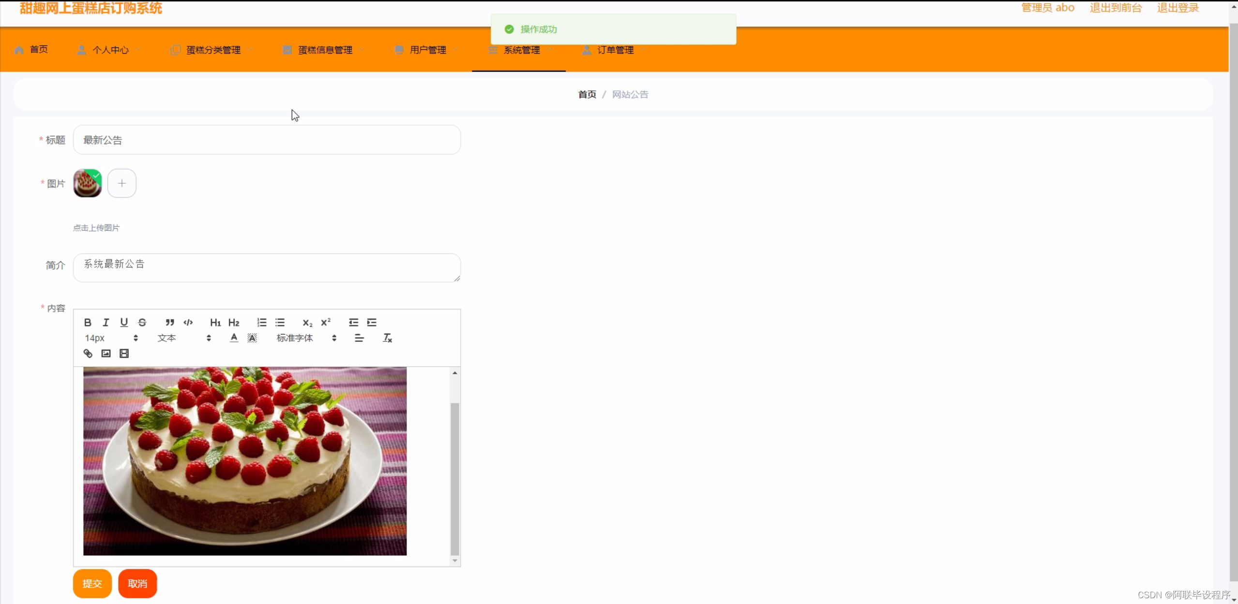Open the code view icon in the editor

(x=188, y=322)
